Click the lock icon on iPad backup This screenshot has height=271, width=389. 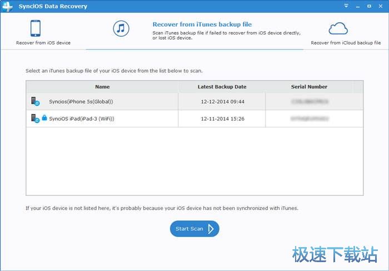(44, 117)
